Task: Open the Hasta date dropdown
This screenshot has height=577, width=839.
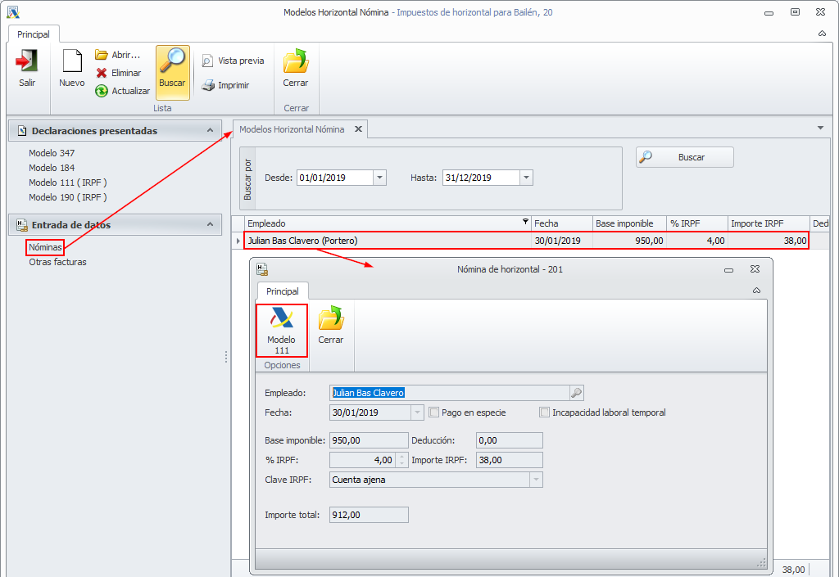Action: (526, 178)
